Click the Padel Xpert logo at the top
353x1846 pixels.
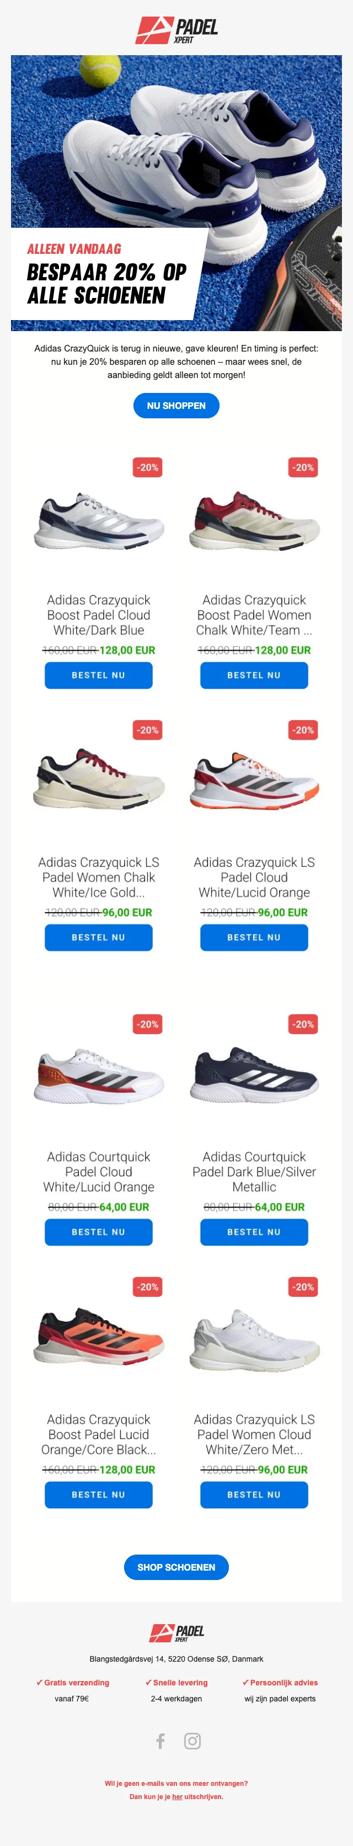[x=176, y=31]
